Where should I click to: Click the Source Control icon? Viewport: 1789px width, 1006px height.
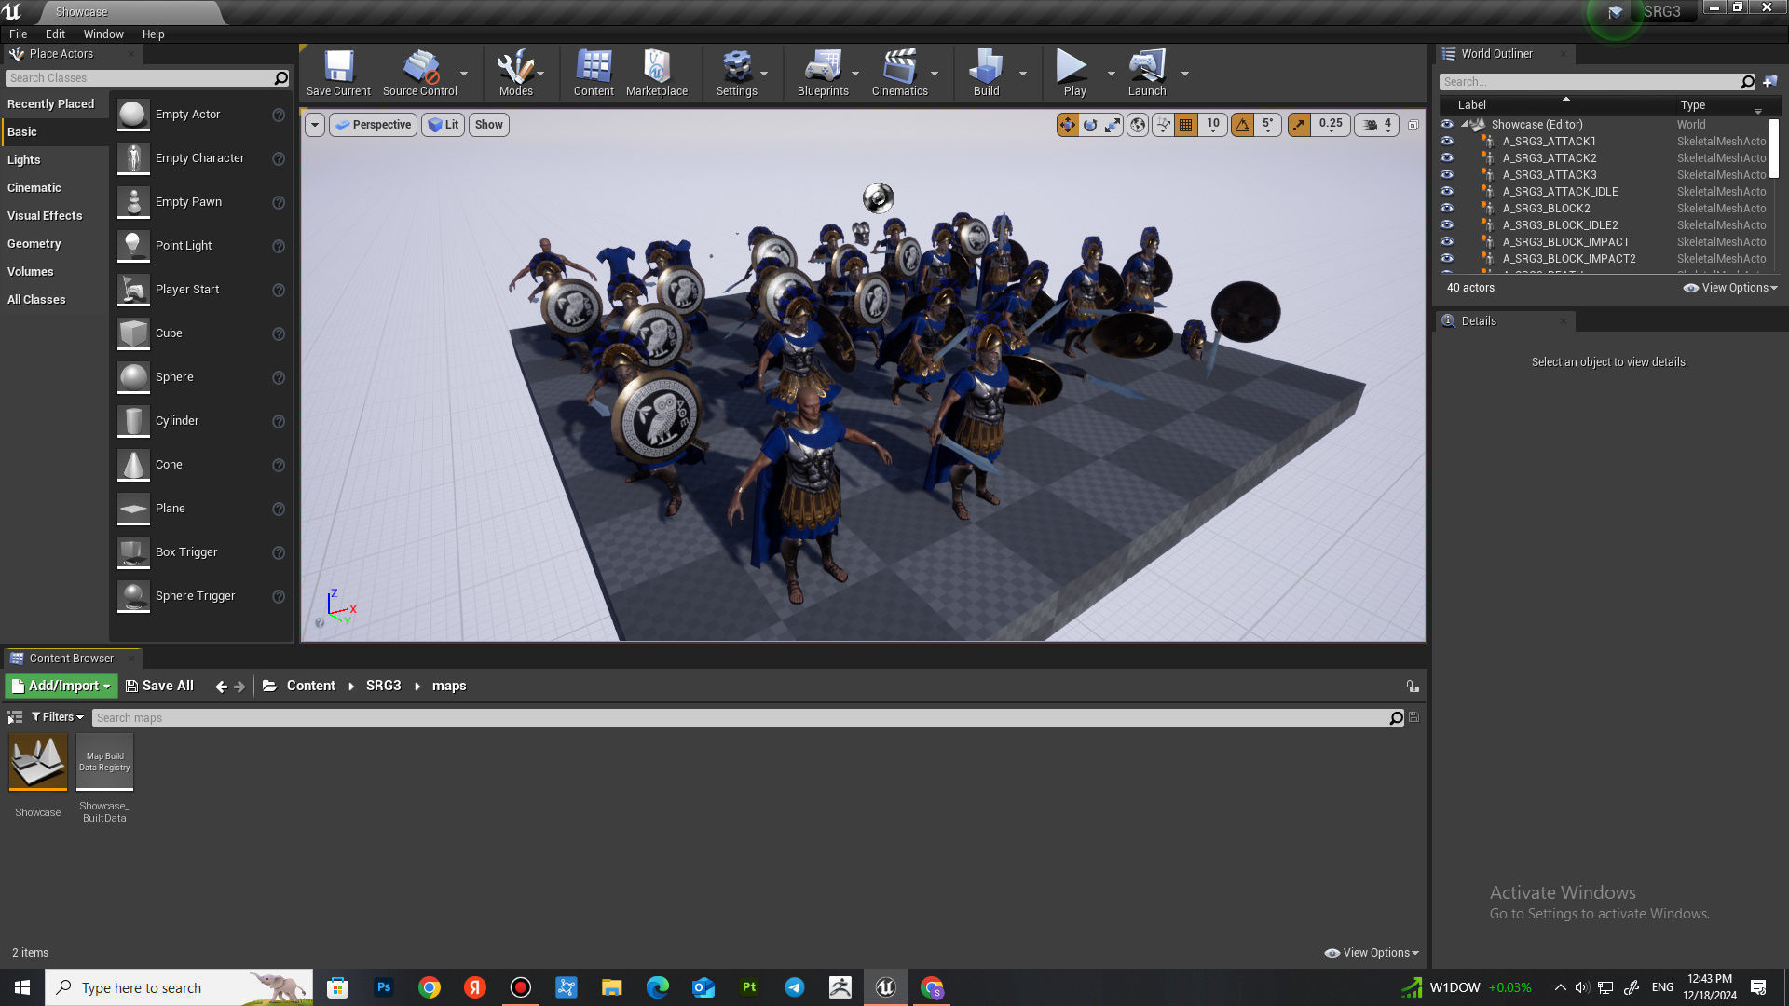(x=419, y=73)
